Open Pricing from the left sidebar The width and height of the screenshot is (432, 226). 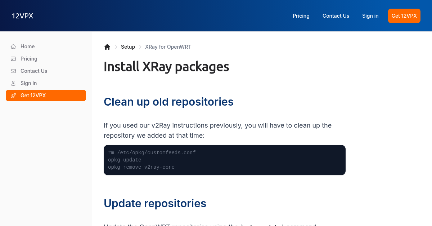tap(28, 59)
